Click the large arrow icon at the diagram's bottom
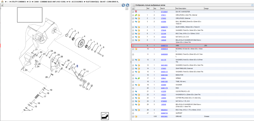This screenshot has height=121, width=254. pos(105,116)
